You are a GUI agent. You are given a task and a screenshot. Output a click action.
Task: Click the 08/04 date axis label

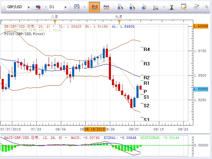pyautogui.click(x=61, y=129)
